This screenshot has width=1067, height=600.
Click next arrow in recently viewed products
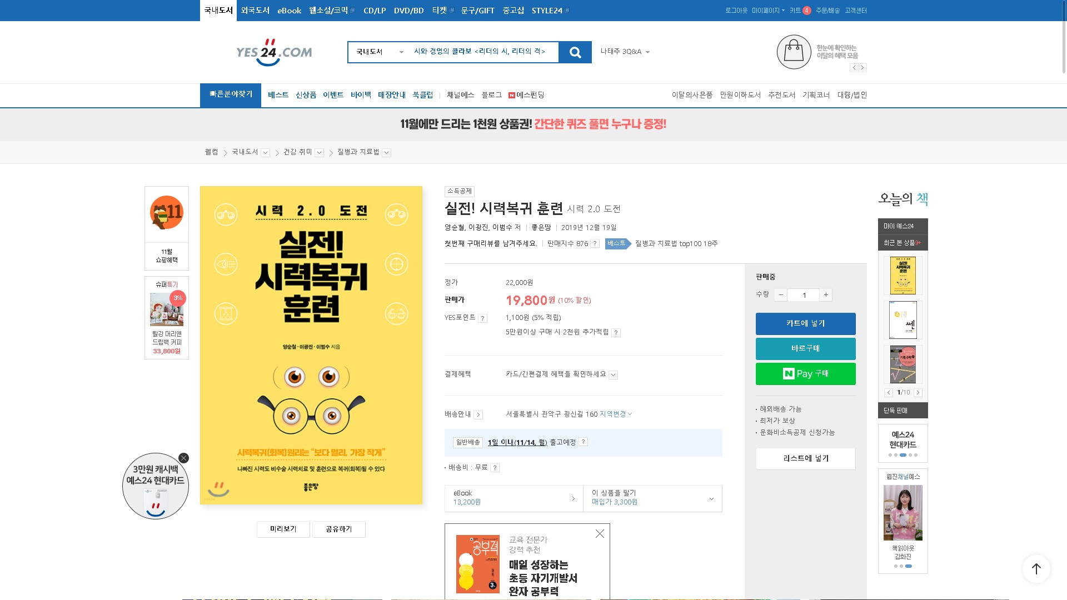918,393
